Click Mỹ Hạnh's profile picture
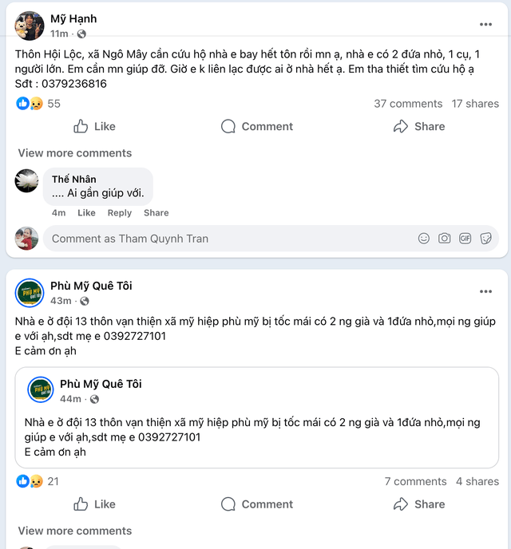The image size is (511, 549). 30,26
